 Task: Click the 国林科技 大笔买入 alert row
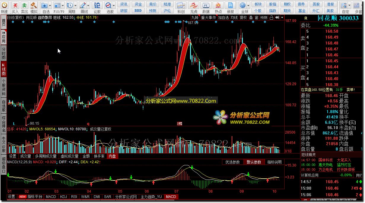click(332, 160)
